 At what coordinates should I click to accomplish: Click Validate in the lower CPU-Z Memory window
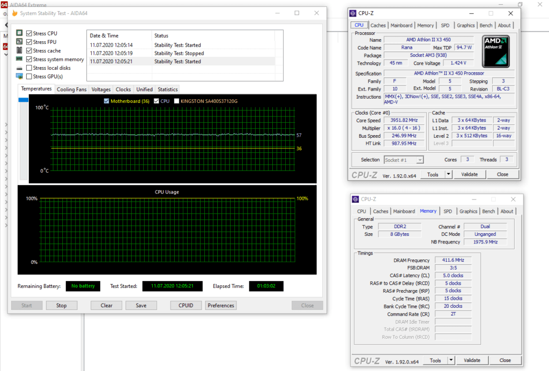pyautogui.click(x=472, y=360)
